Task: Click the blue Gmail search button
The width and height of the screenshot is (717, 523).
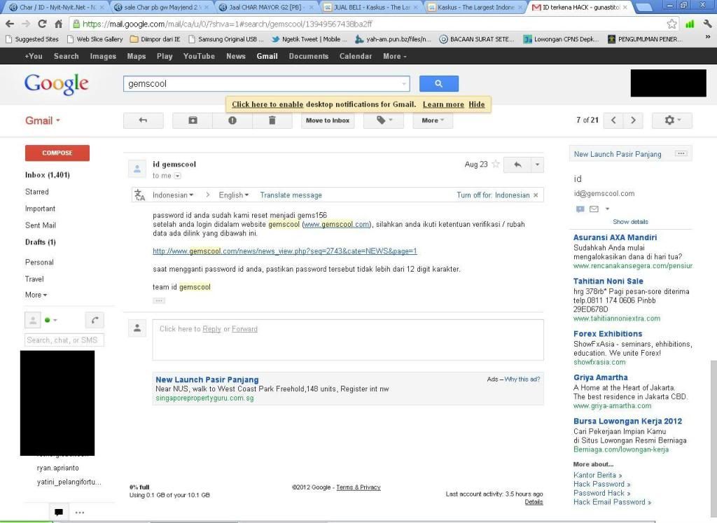Action: click(x=438, y=83)
